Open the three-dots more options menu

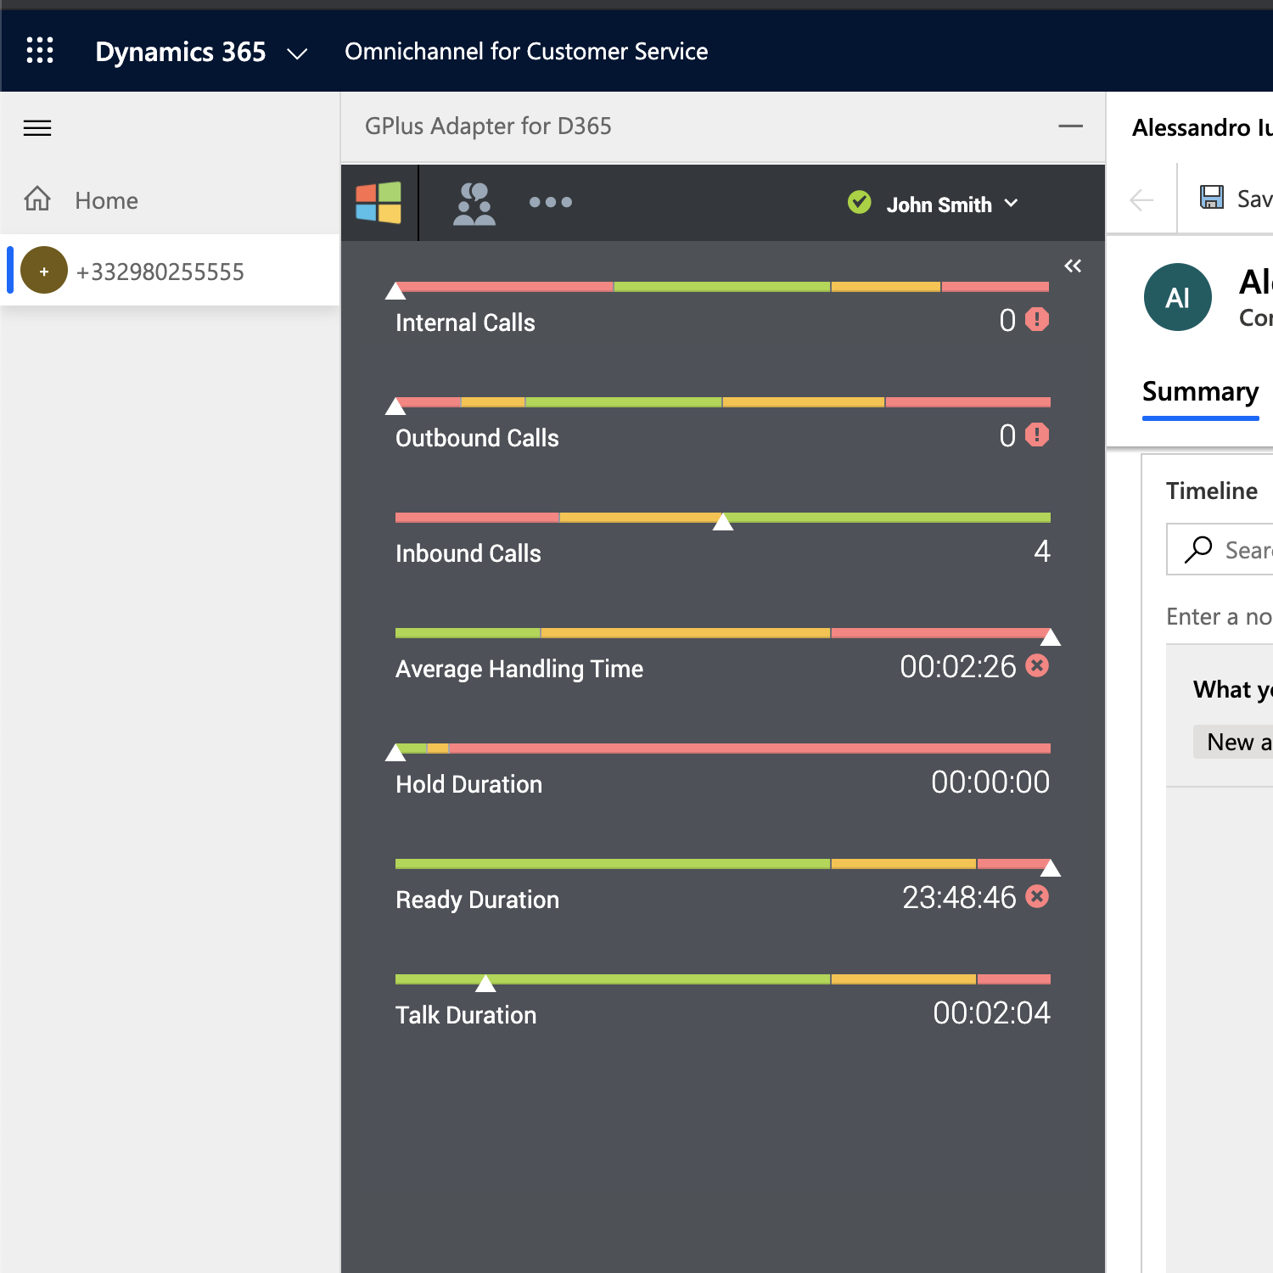pyautogui.click(x=551, y=202)
